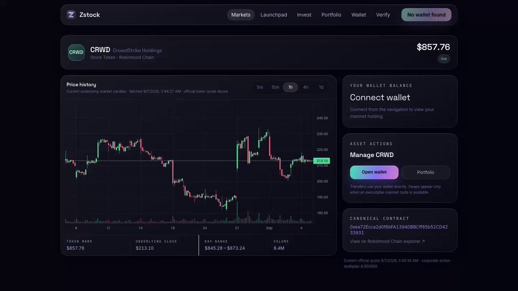Click the 240.00 price axis label
This screenshot has width=518, height=291.
(x=322, y=118)
